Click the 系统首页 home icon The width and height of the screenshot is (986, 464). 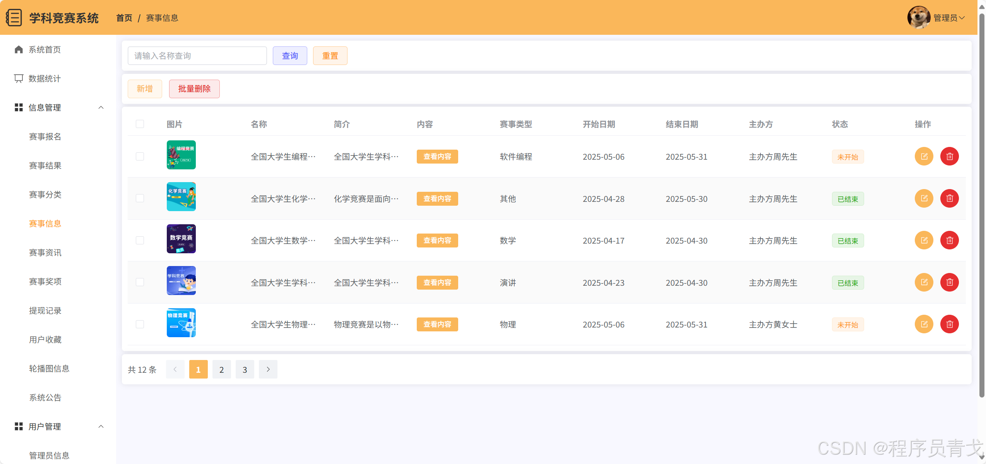coord(19,49)
